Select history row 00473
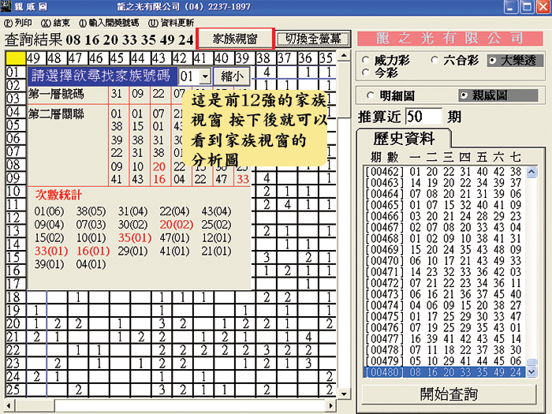 [x=444, y=294]
